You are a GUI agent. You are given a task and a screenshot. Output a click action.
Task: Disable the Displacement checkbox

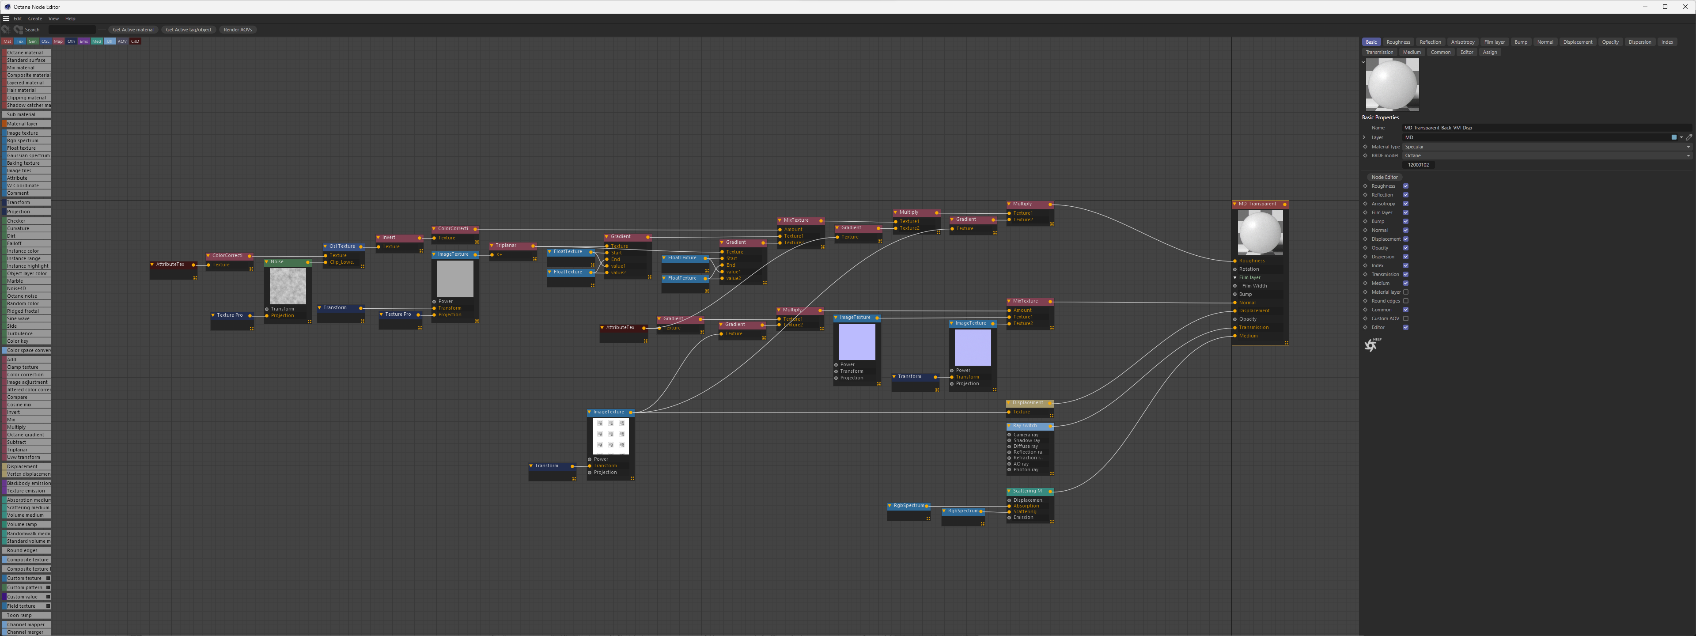click(1406, 239)
